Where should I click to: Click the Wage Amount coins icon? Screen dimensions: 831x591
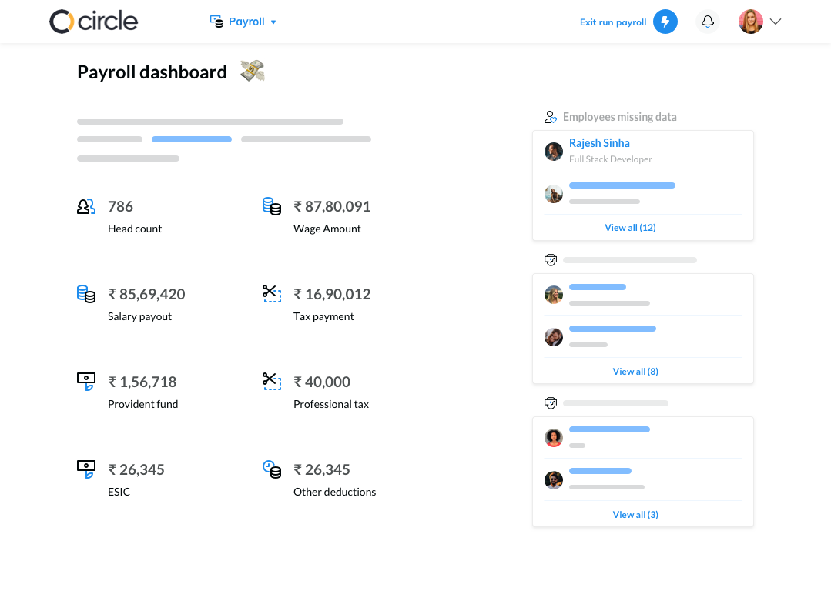tap(272, 206)
